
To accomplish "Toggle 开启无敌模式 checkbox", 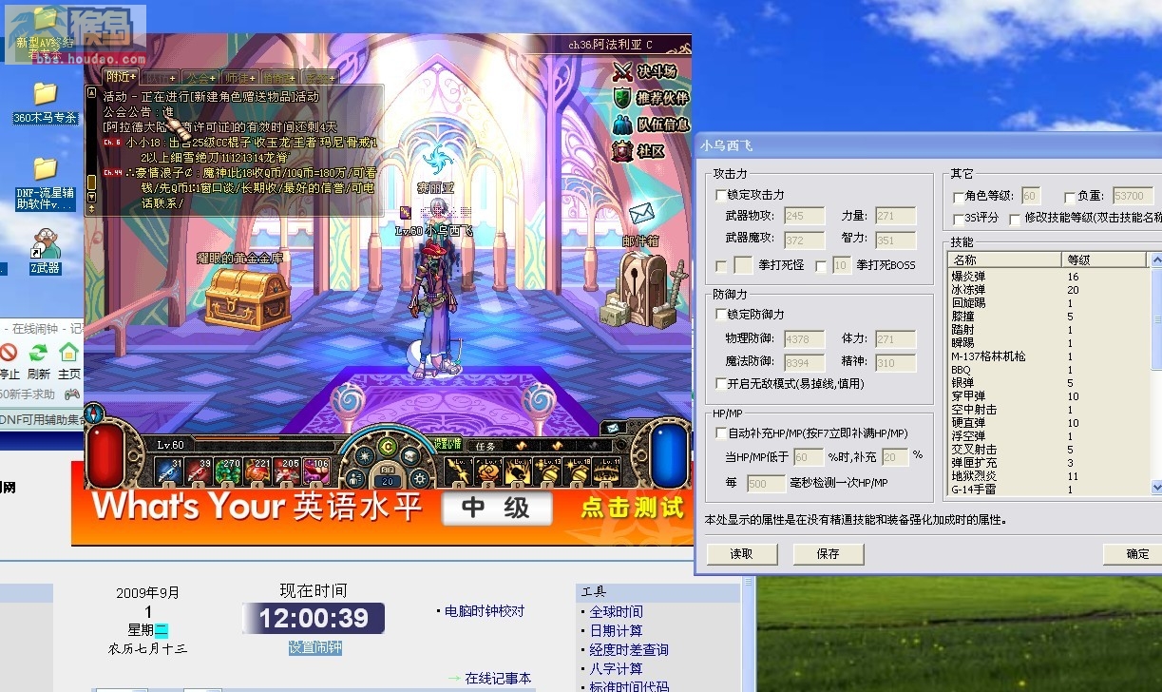I will click(x=721, y=383).
